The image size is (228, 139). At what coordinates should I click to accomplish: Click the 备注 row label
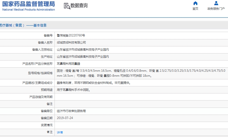(49, 104)
